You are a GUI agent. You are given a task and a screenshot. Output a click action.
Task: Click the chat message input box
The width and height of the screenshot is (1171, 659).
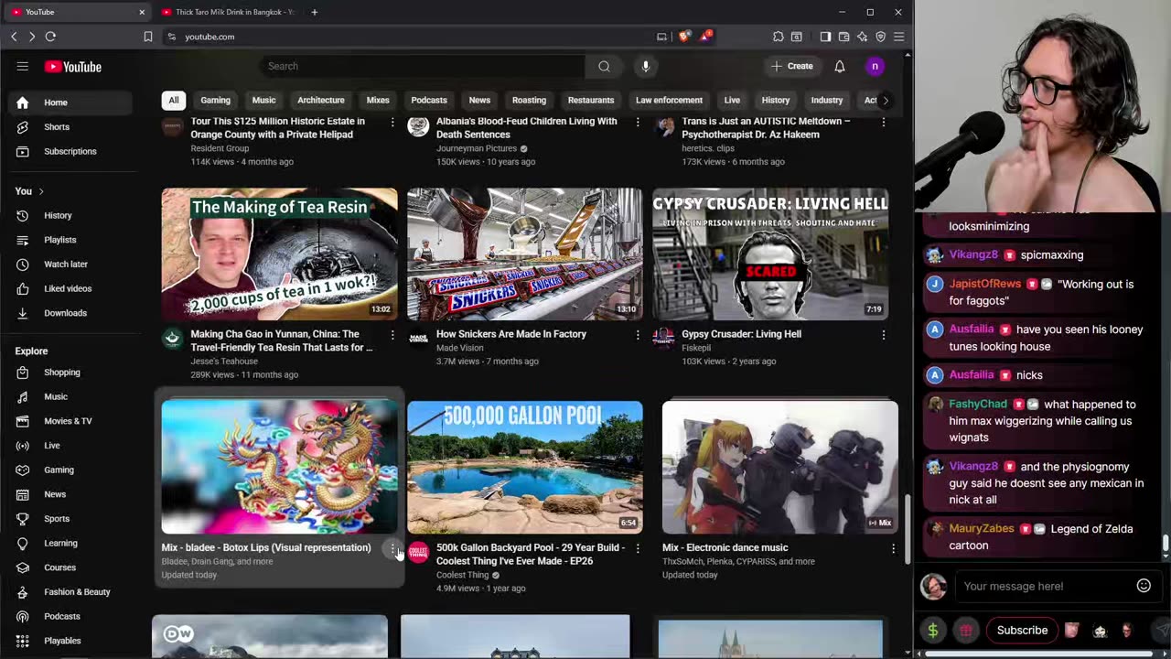[x=1043, y=586]
